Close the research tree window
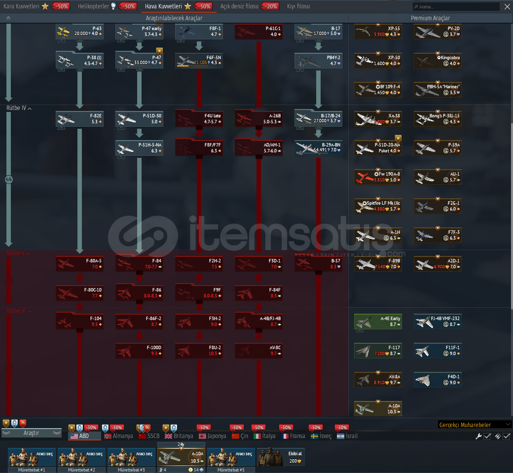This screenshot has width=513, height=473. coord(507,6)
